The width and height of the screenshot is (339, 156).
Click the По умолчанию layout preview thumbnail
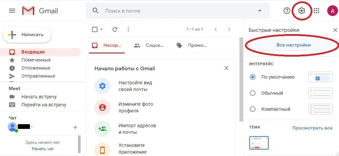click(x=321, y=77)
